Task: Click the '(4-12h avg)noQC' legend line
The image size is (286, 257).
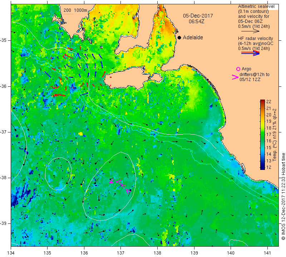Action: 256,44
